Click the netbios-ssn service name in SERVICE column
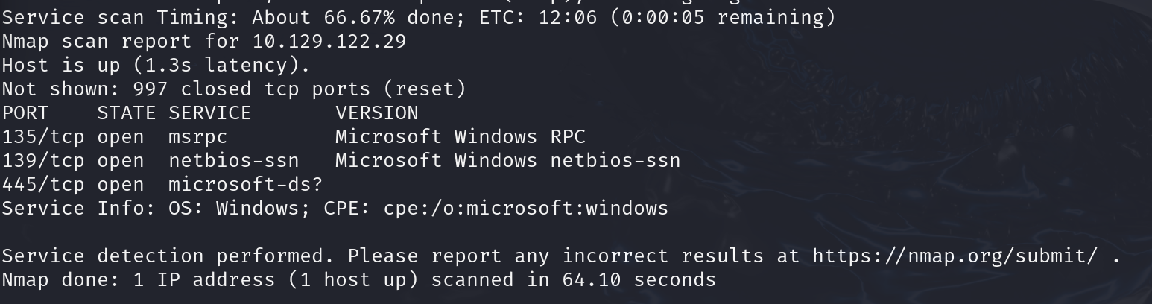 [233, 161]
